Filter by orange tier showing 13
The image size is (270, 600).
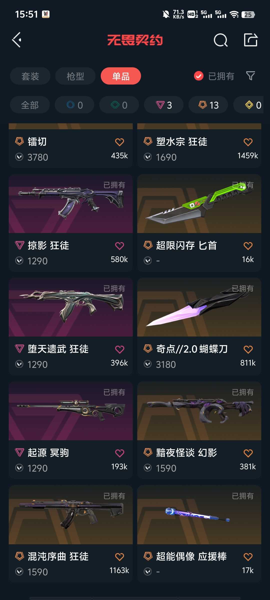click(208, 105)
